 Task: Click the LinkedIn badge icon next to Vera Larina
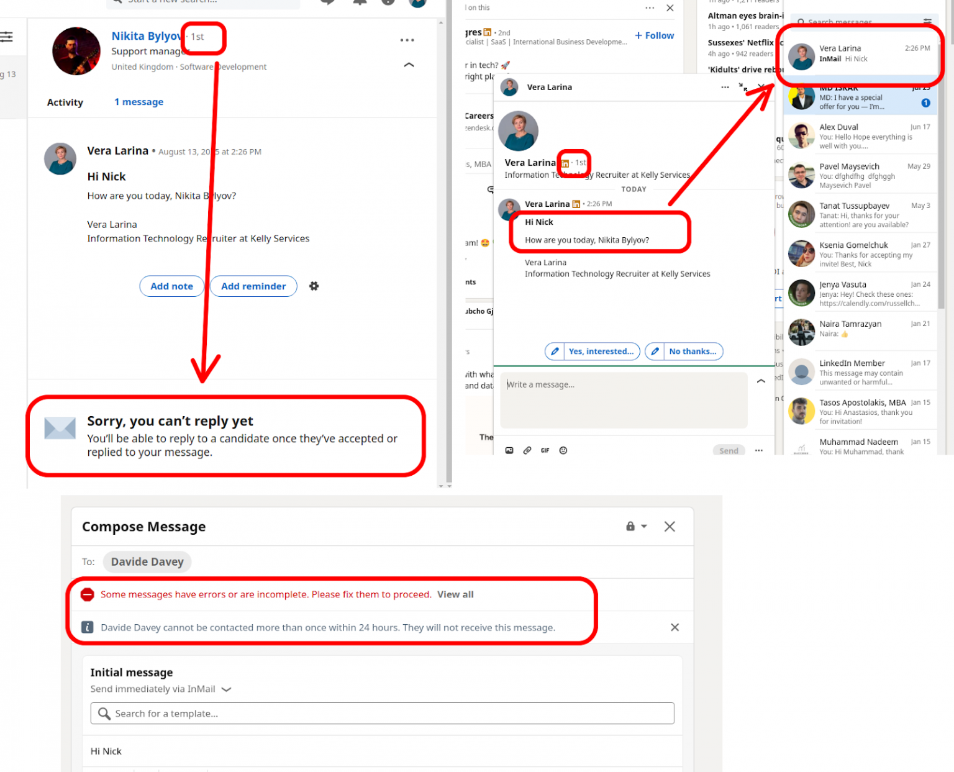point(564,163)
